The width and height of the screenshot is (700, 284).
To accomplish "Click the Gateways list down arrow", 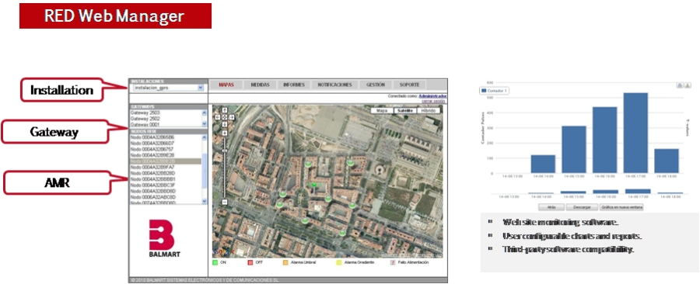I will tap(205, 124).
